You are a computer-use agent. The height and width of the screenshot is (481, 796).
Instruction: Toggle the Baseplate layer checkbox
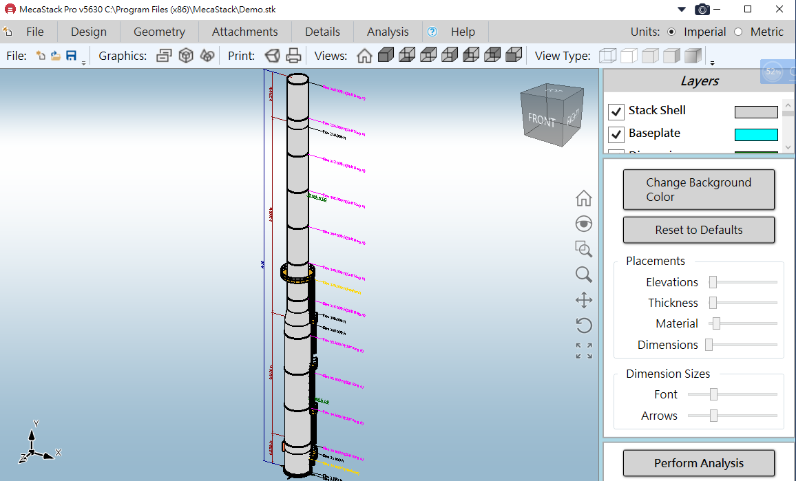pos(616,134)
